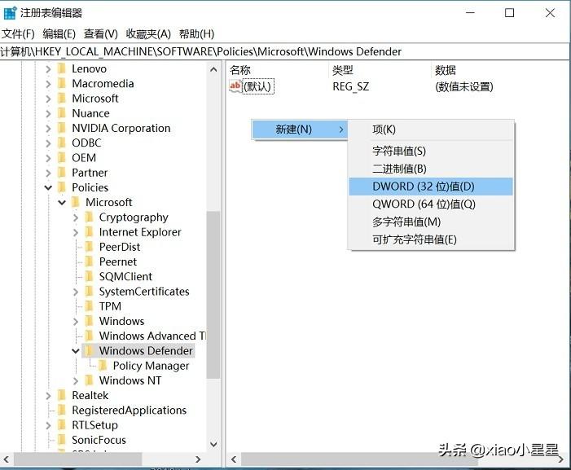Select the Windows Advanced key
The height and width of the screenshot is (470, 571).
click(x=152, y=336)
